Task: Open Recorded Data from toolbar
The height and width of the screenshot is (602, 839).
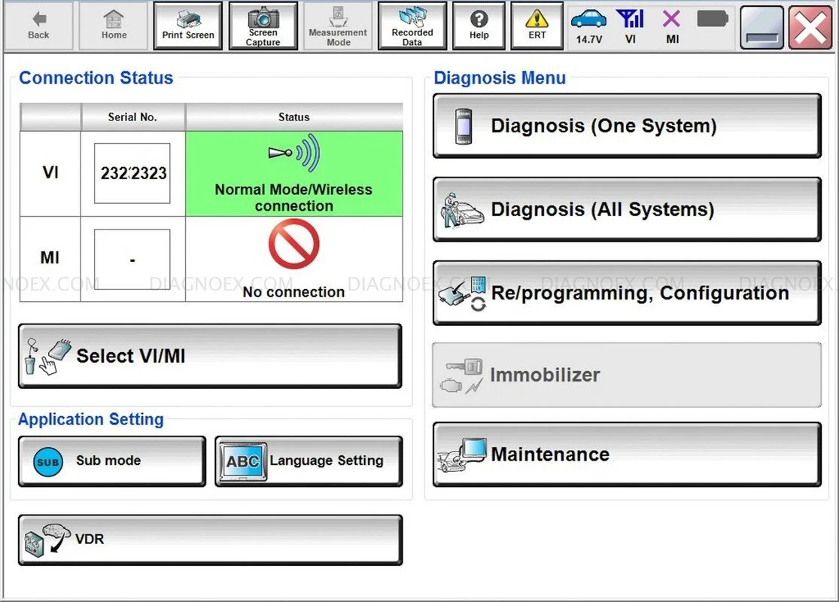Action: pyautogui.click(x=412, y=26)
